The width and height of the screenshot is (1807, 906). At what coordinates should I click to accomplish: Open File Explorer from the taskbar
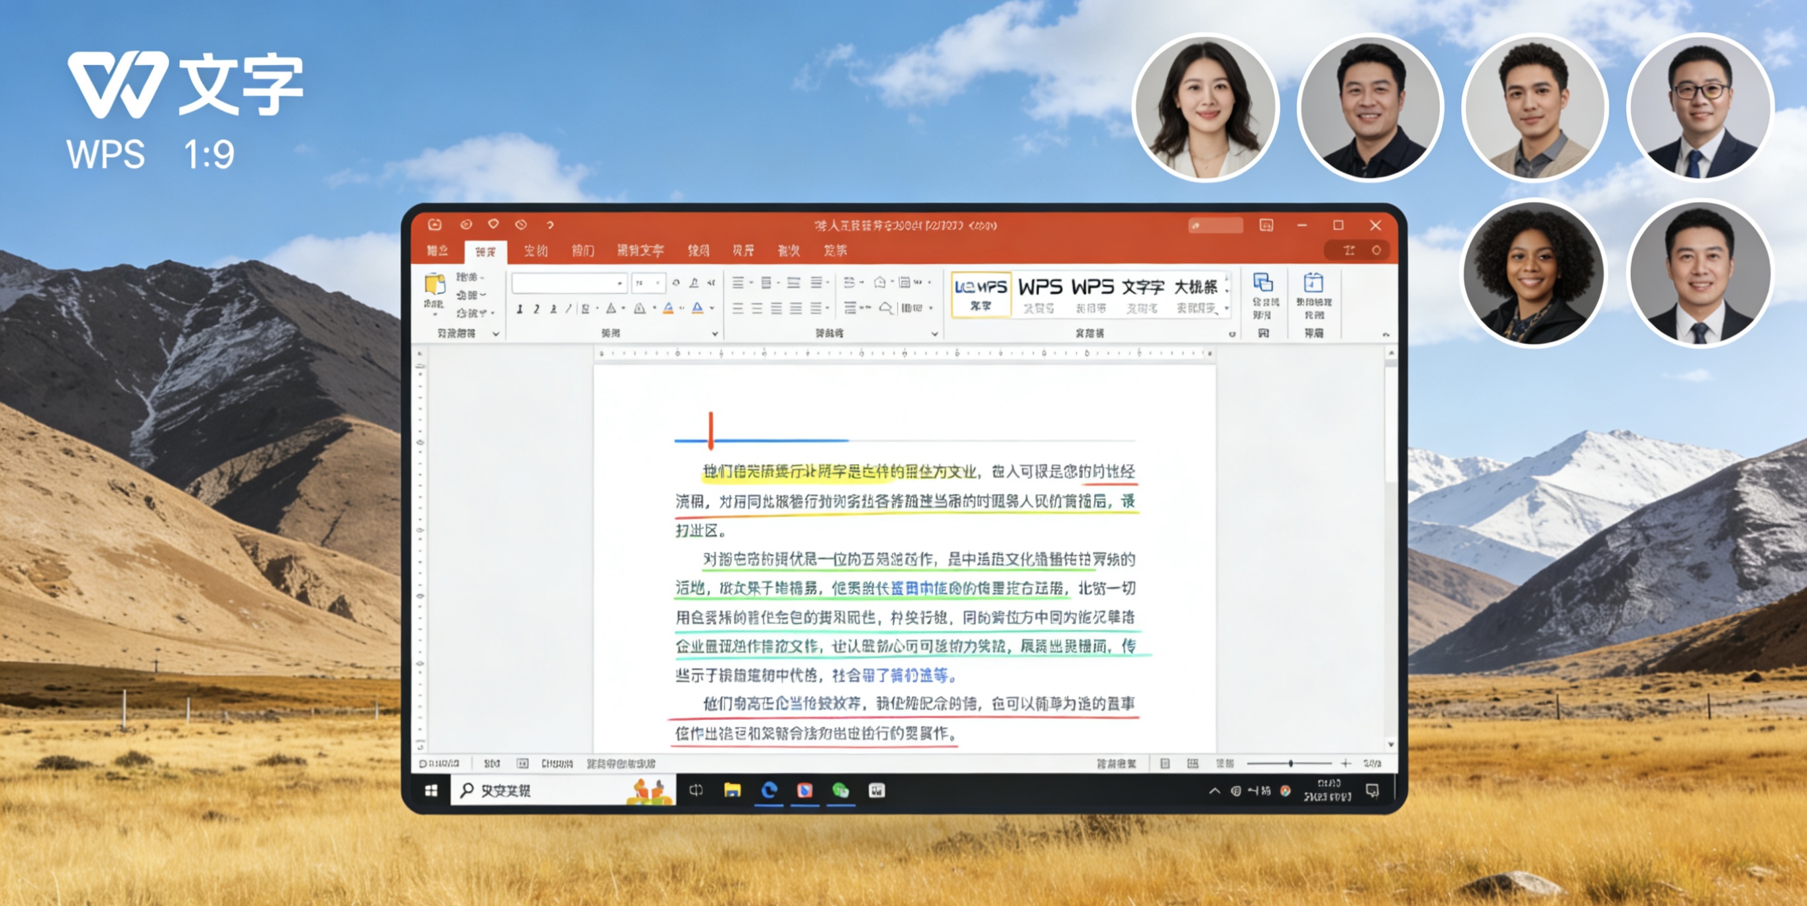[x=732, y=791]
